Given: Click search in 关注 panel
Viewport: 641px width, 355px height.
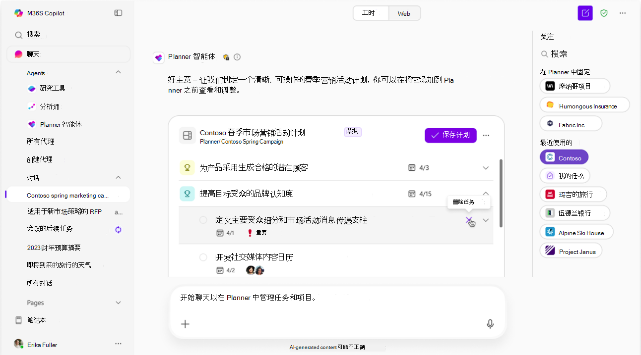Looking at the screenshot, I should tap(554, 54).
